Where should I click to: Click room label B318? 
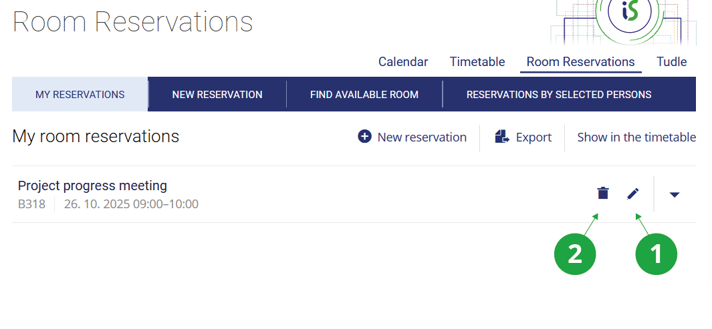click(x=31, y=204)
